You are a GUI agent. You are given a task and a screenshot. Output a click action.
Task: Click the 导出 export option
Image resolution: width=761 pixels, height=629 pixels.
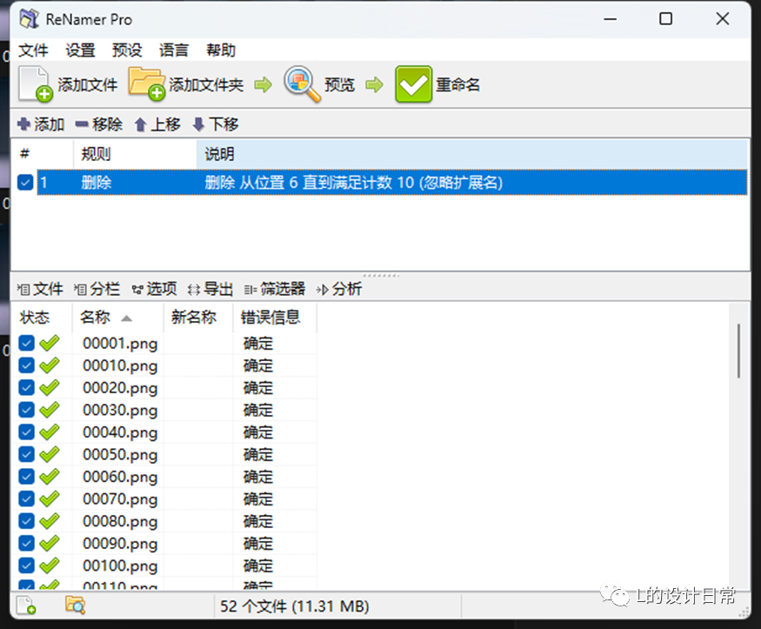(x=217, y=288)
